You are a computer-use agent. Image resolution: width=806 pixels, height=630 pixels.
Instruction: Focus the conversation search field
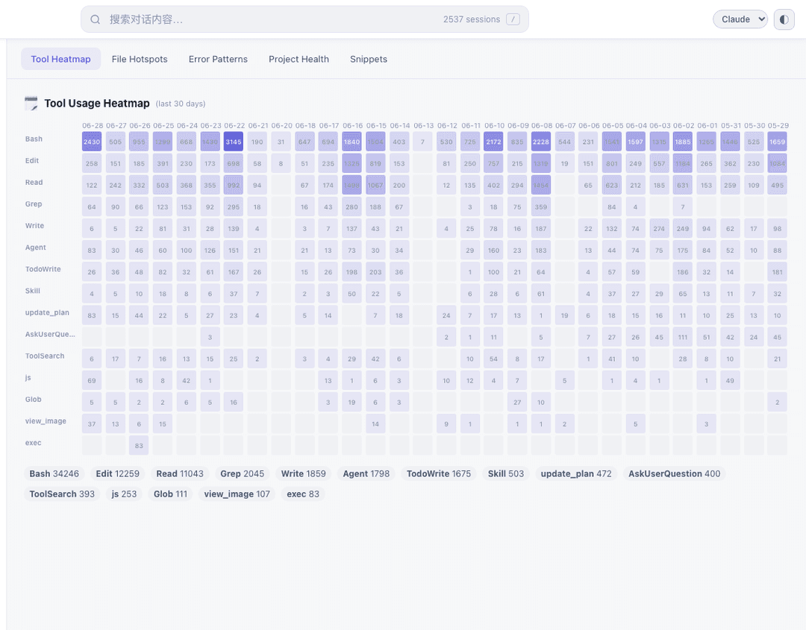point(304,19)
